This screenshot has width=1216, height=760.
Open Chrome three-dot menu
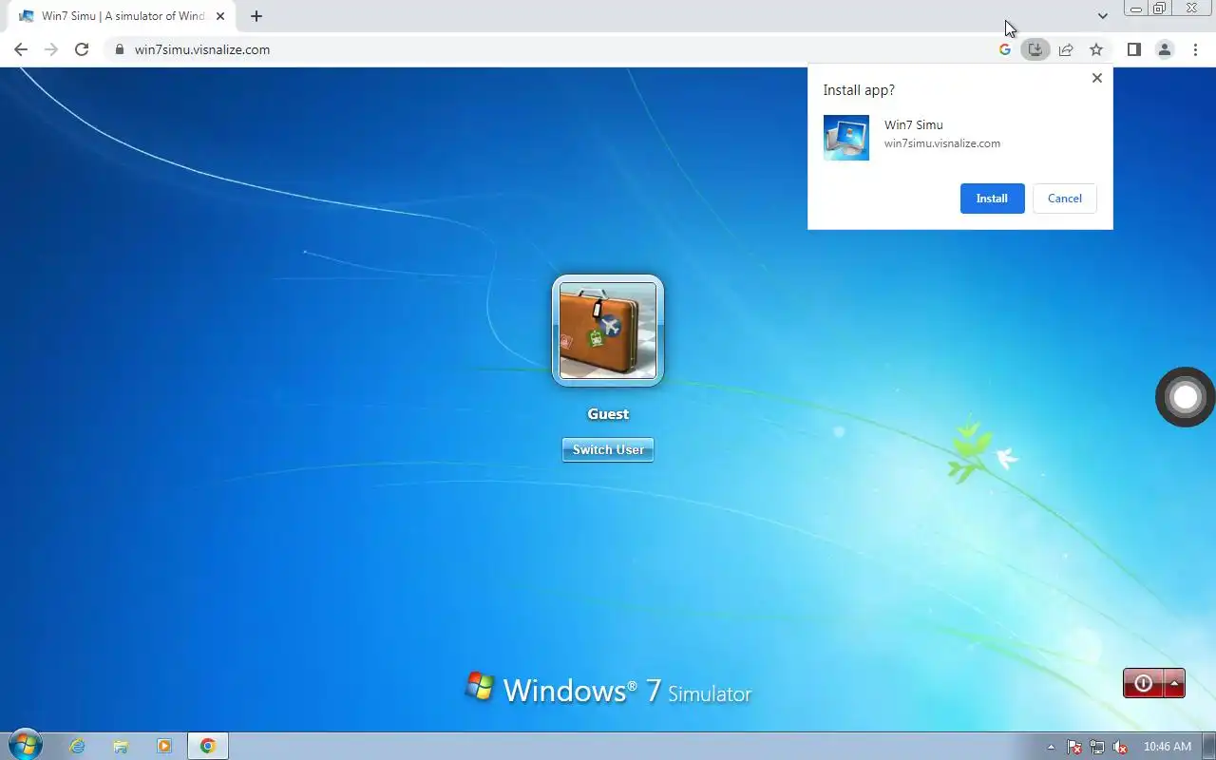point(1195,49)
